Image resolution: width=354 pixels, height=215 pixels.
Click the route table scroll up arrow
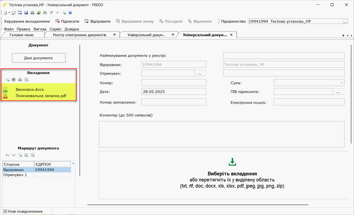[x=73, y=163]
